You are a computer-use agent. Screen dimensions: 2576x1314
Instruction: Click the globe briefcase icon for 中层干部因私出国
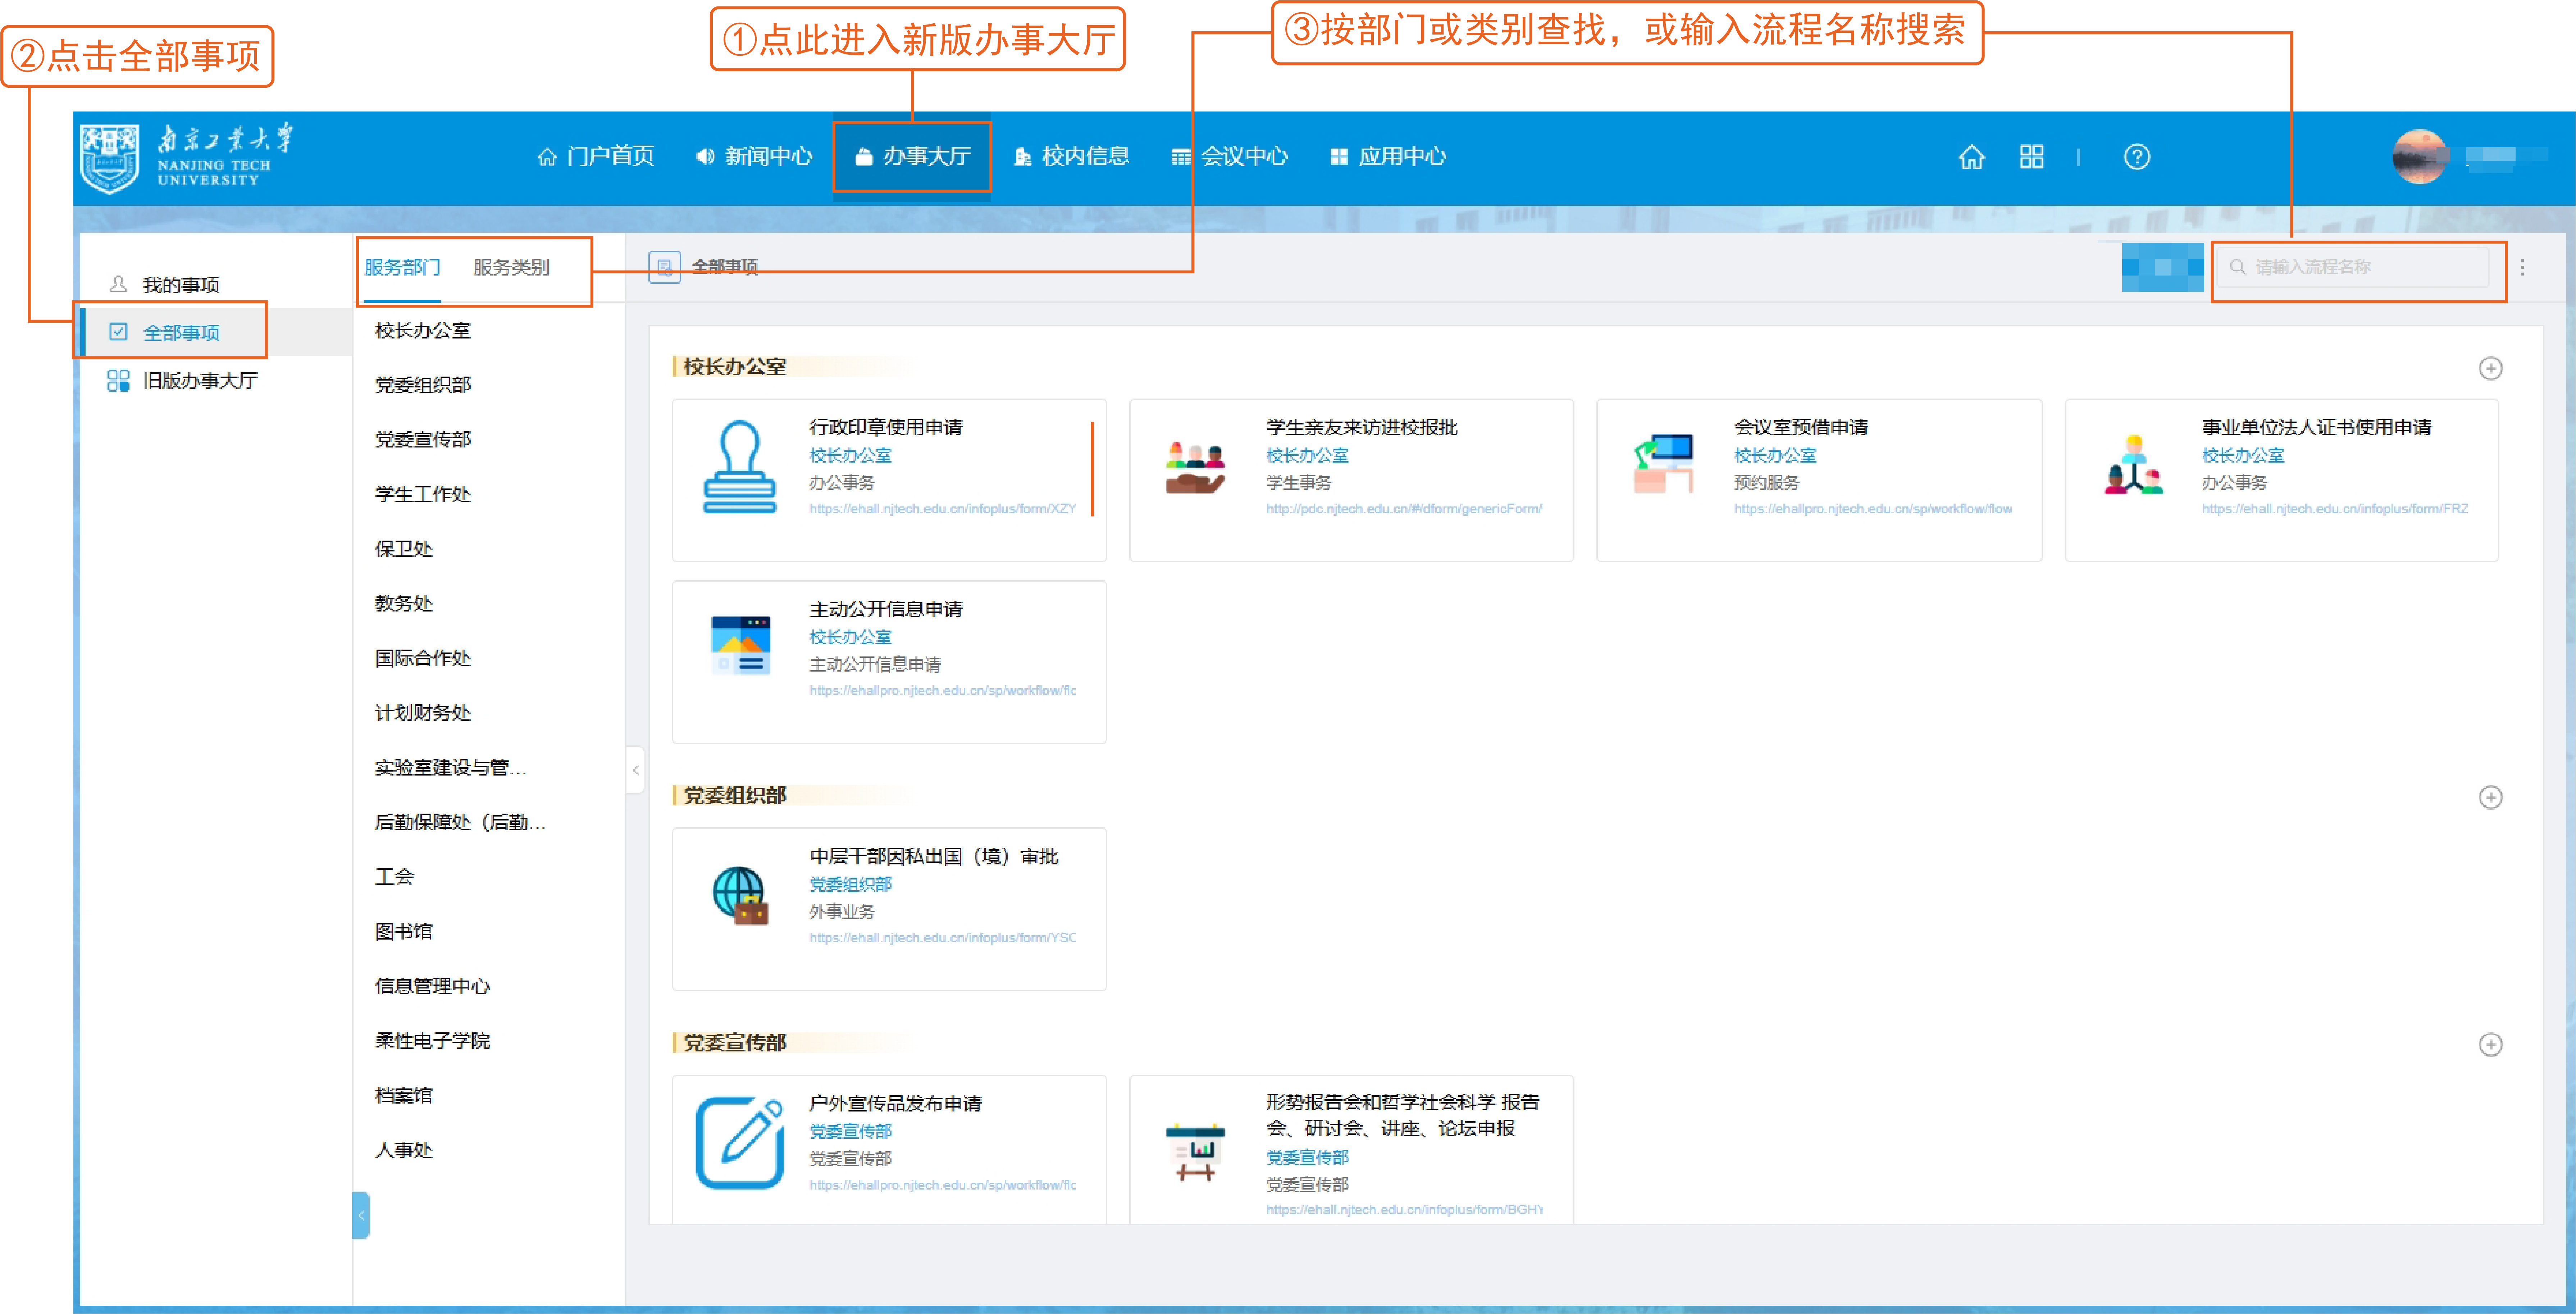740,896
